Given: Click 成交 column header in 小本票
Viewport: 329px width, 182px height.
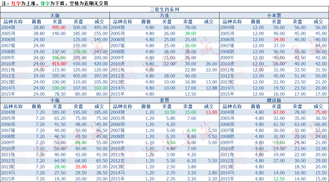Looking at the screenshot, I should pos(318,22).
